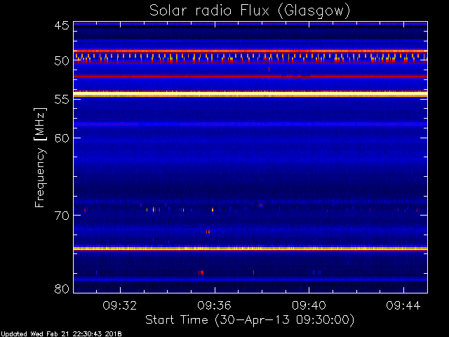Click the title 'Solar radio Flux (Glasgow)'

tap(250, 11)
